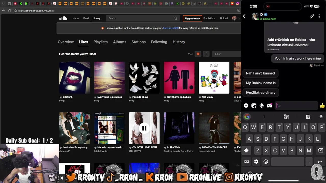Viewport: 326px width, 183px height.
Task: Go back in the phone chat
Action: pos(244,17)
